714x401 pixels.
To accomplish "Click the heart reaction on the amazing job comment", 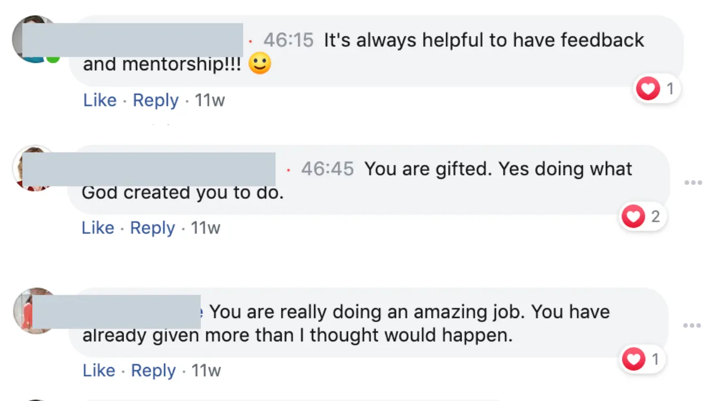I will tap(643, 359).
